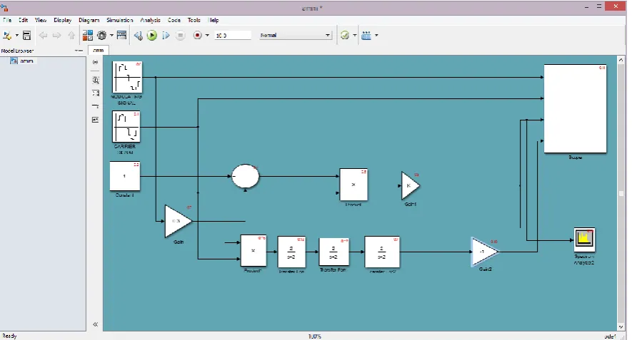Image resolution: width=632 pixels, height=340 pixels.
Task: Click the Image annotation palette icon
Action: 96,120
